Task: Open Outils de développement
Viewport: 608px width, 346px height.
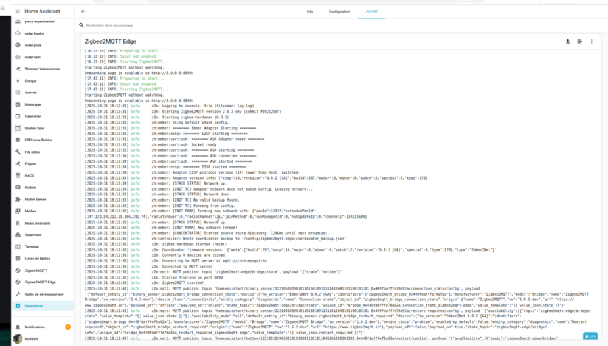Action: click(43, 294)
